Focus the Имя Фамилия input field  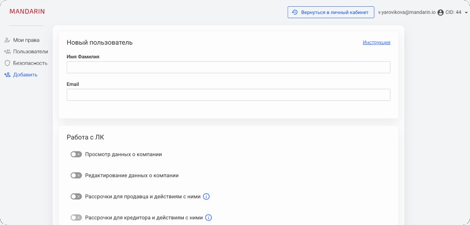[228, 67]
